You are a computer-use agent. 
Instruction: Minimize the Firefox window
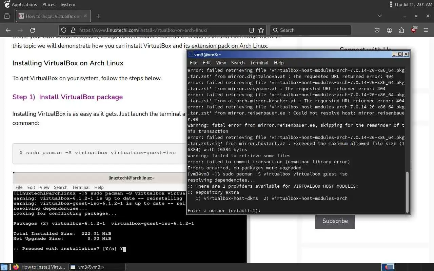[x=405, y=16]
